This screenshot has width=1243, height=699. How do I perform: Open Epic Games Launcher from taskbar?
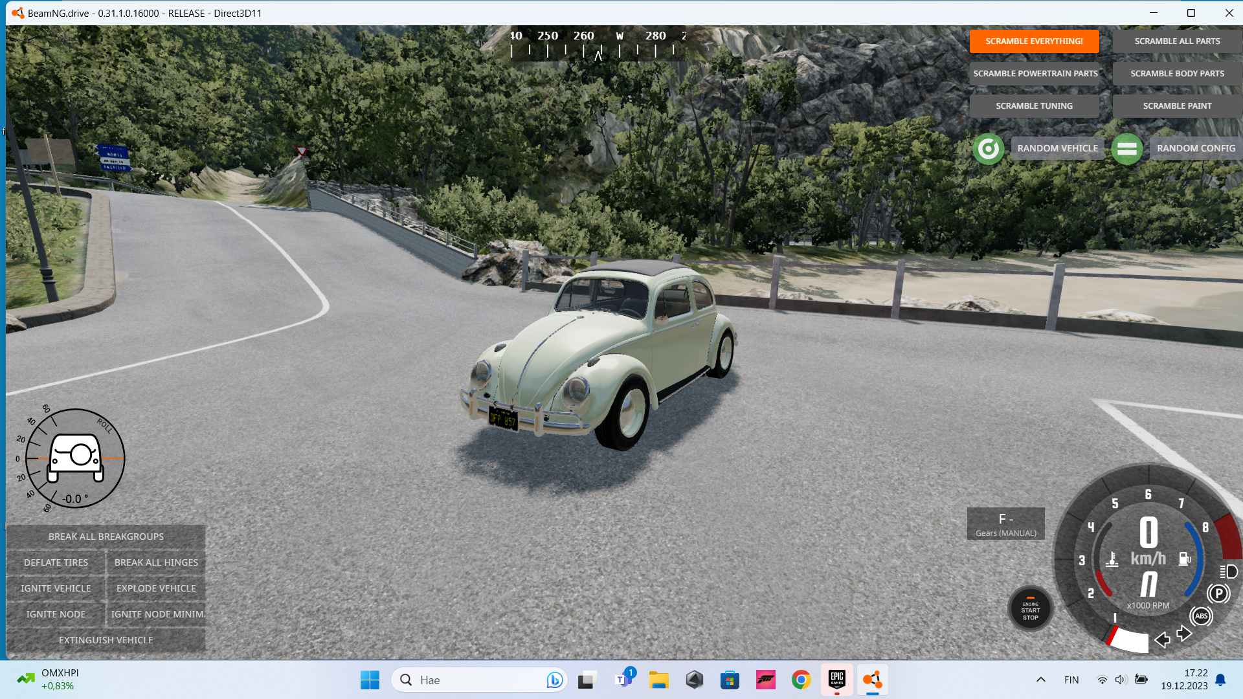click(836, 680)
